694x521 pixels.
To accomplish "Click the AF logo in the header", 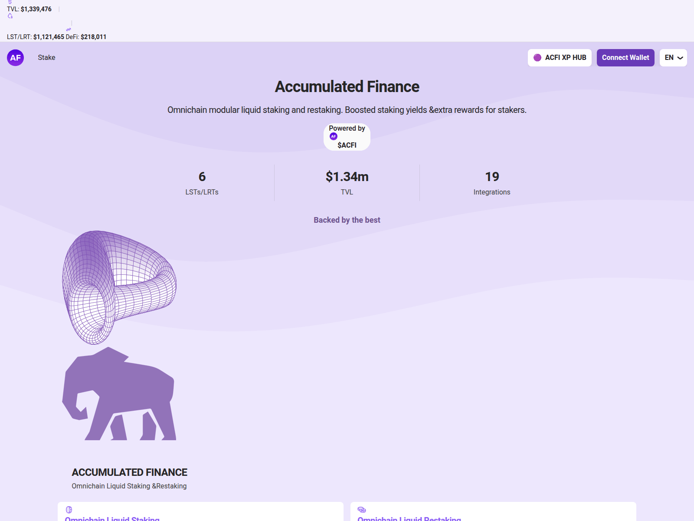I will click(x=15, y=57).
